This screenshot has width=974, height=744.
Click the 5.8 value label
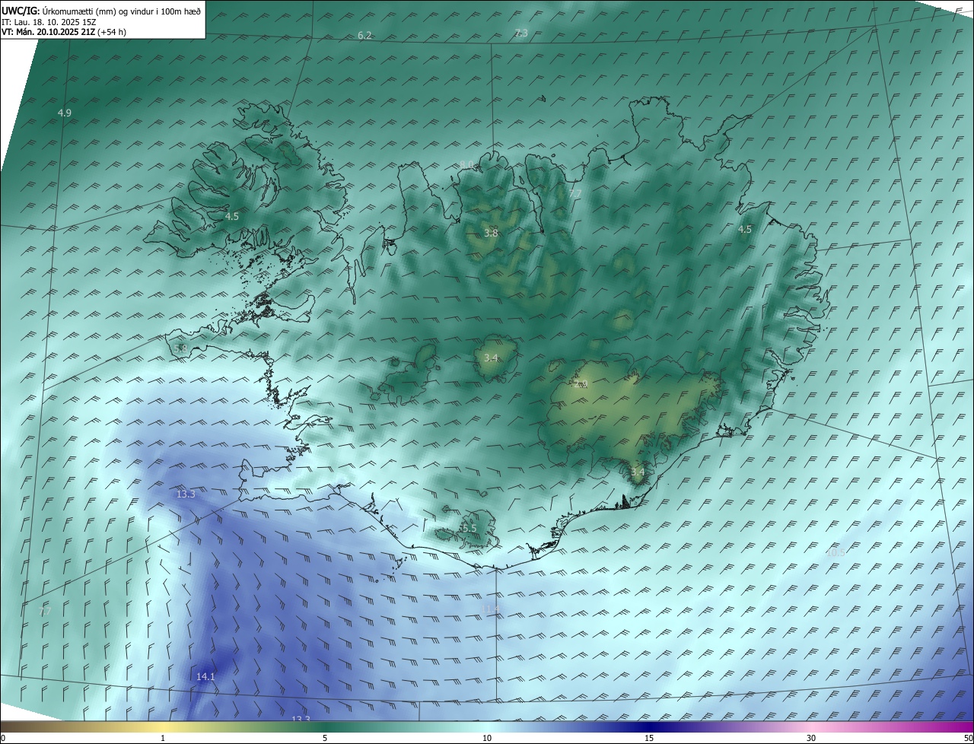pos(180,348)
